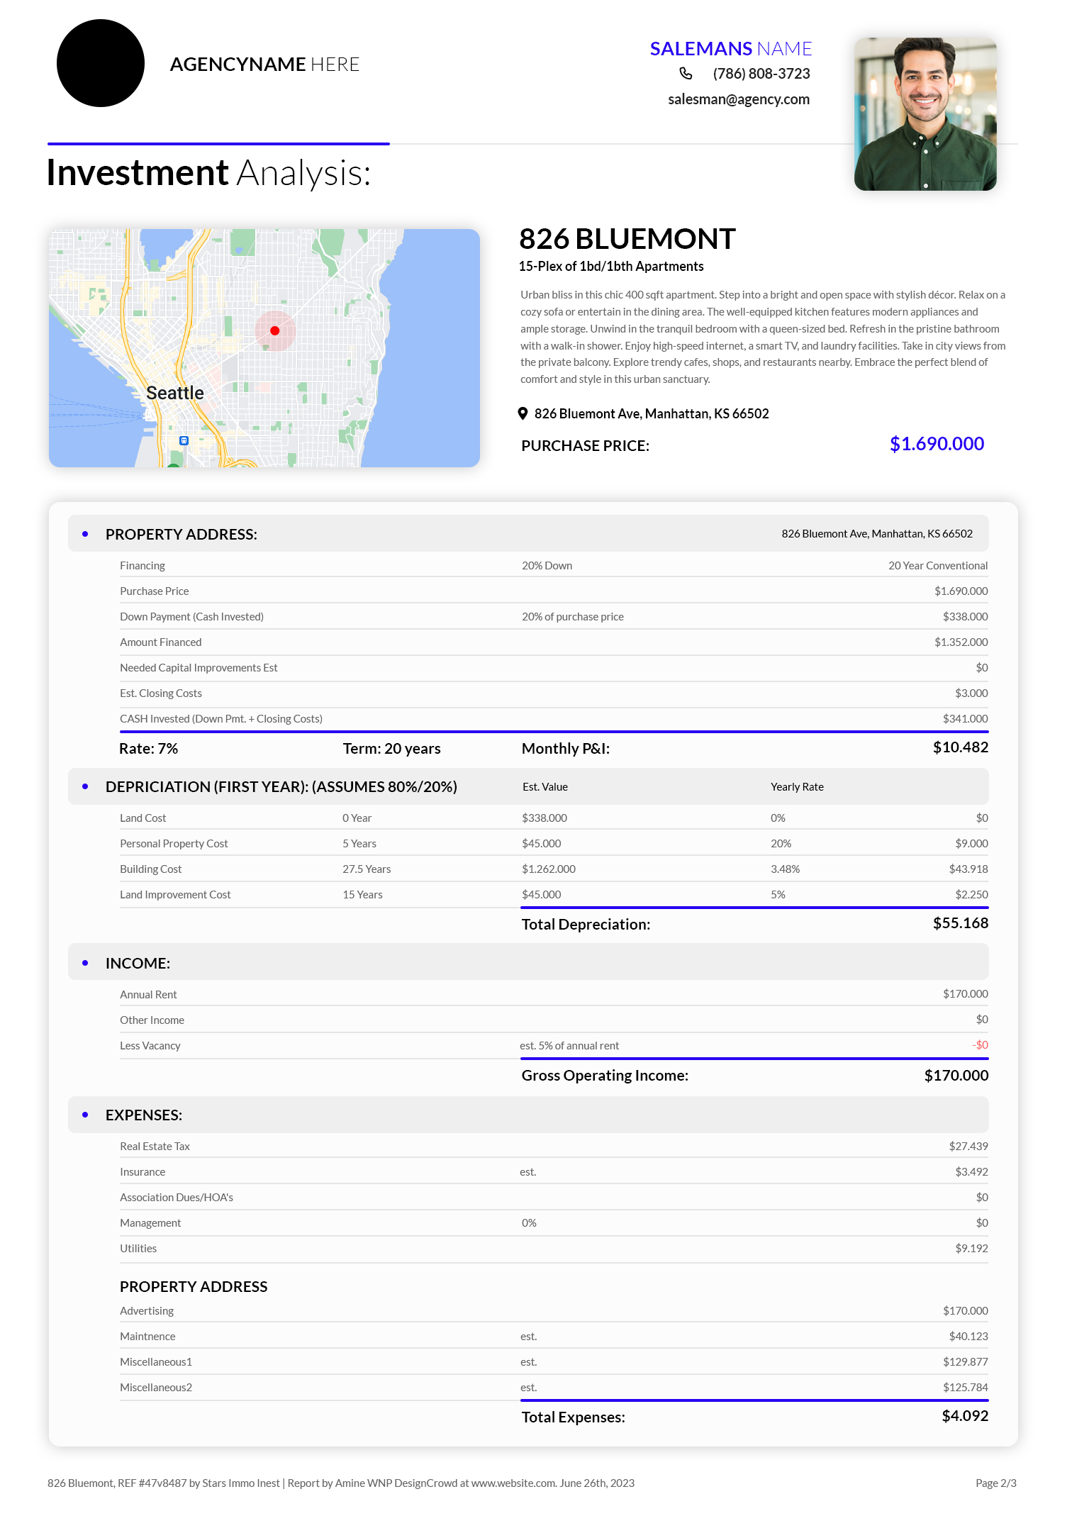This screenshot has height=1516, width=1072.
Task: Click the blue transit icon on the map
Action: point(184,440)
